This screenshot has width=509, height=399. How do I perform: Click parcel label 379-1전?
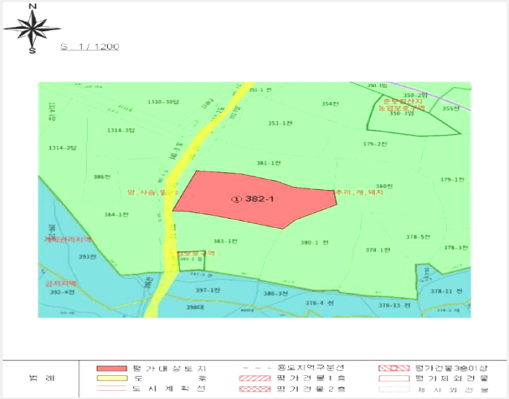tap(452, 180)
